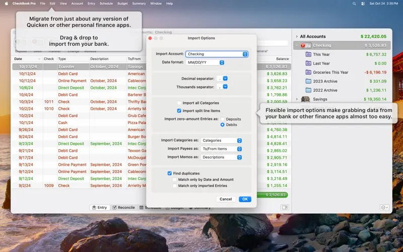Screen dimensions: 403x252
Task: Enable Match only by Date and Amount
Action: [x=175, y=179]
